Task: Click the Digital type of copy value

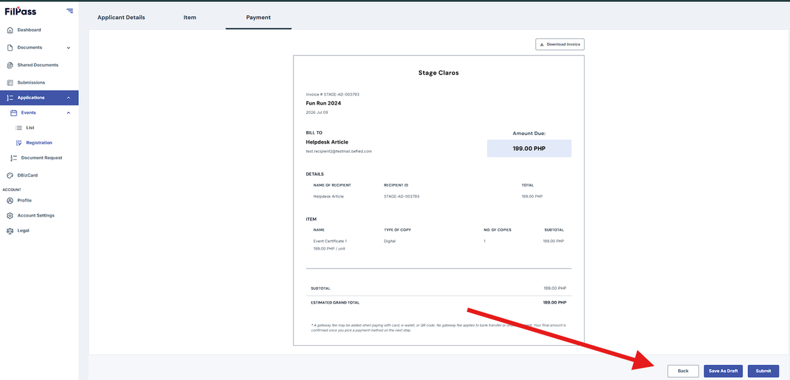Action: click(x=390, y=241)
